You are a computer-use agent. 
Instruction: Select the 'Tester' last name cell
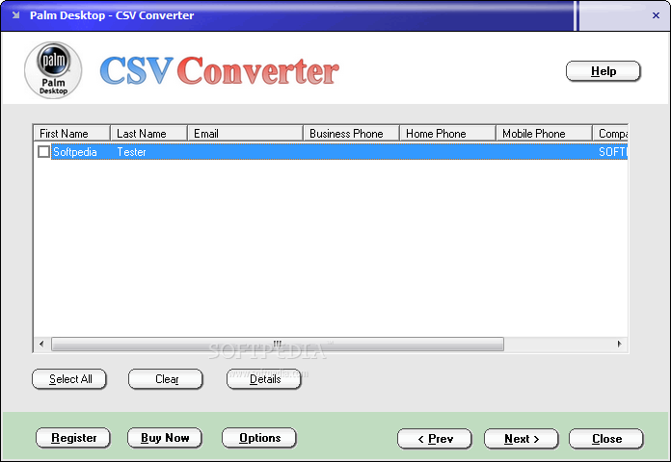click(131, 152)
